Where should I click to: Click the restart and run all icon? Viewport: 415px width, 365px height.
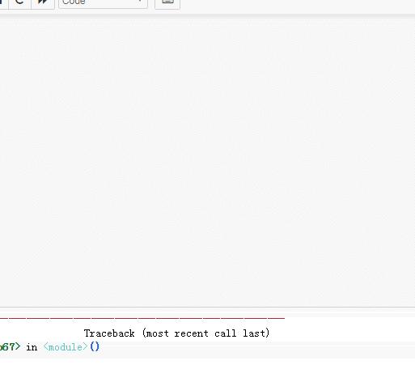[43, 2]
